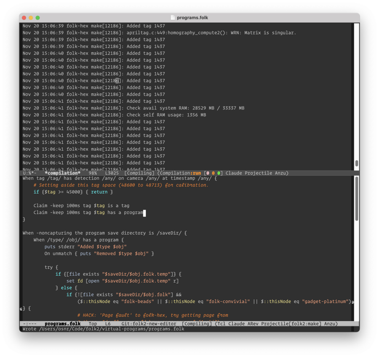Click the L3025 line number indicator
The width and height of the screenshot is (379, 357).
point(113,173)
